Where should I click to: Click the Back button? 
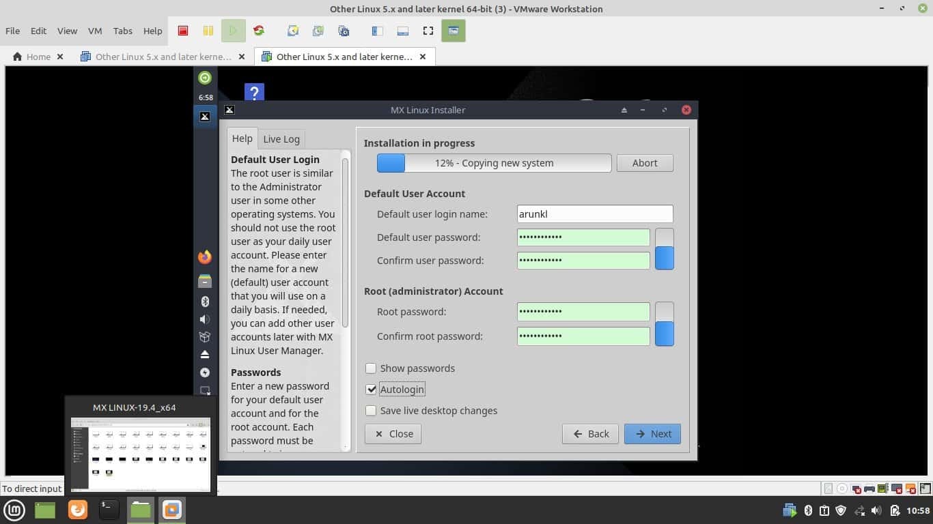[x=590, y=434]
